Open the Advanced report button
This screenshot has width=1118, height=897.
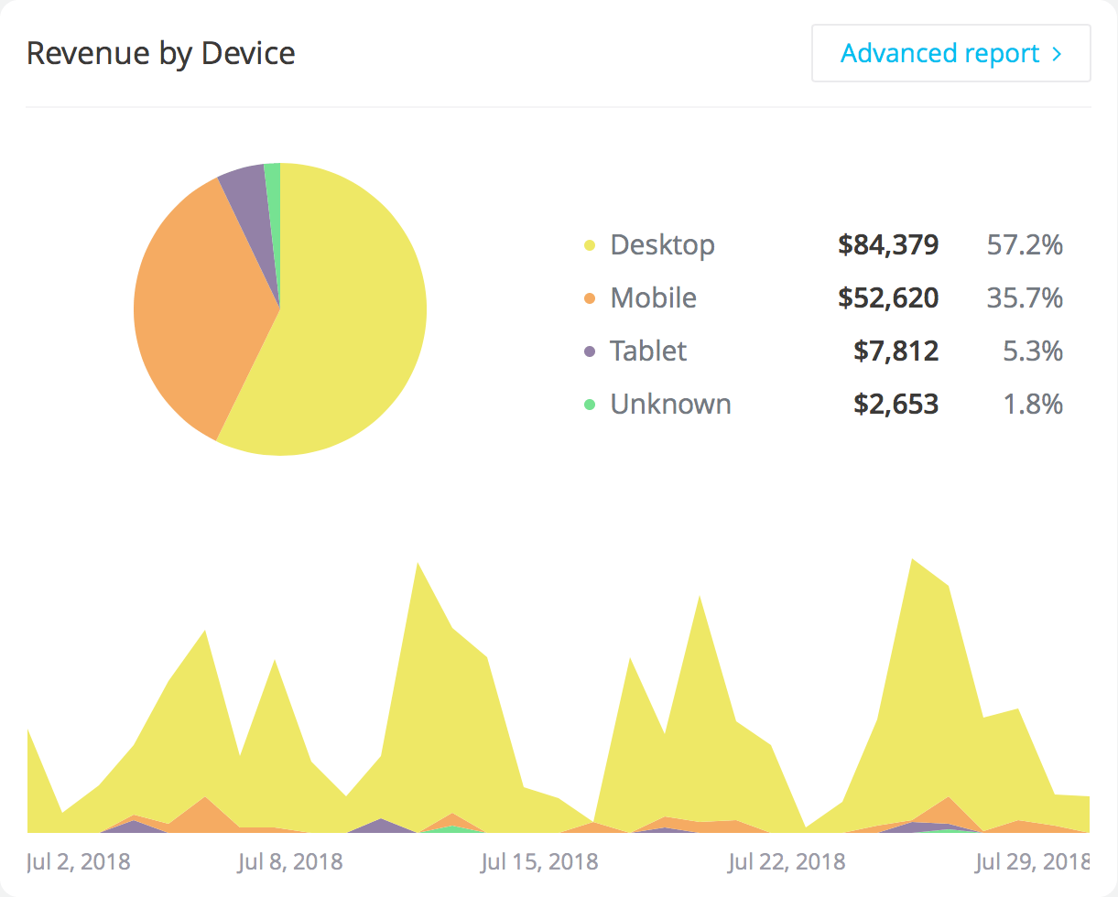coord(950,53)
